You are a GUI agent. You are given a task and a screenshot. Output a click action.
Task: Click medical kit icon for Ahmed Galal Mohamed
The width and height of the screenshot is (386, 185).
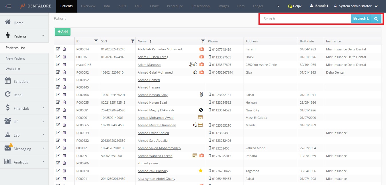pos(201,72)
